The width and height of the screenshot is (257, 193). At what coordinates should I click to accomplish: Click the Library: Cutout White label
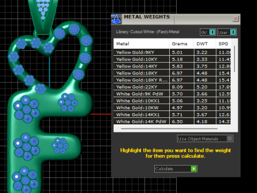[148, 32]
